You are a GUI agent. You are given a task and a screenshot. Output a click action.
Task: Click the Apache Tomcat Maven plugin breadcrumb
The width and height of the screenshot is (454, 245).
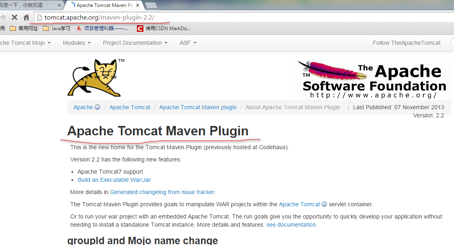pyautogui.click(x=198, y=107)
